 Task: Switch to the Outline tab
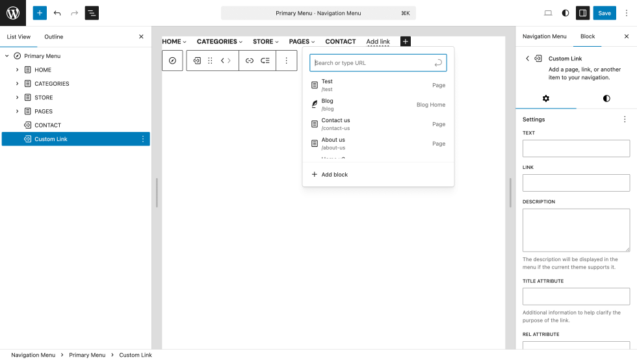pyautogui.click(x=54, y=37)
